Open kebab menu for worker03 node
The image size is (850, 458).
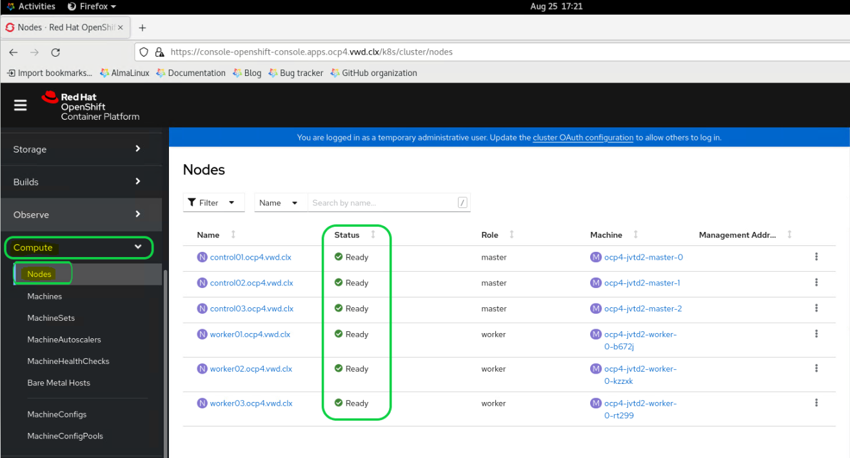816,403
